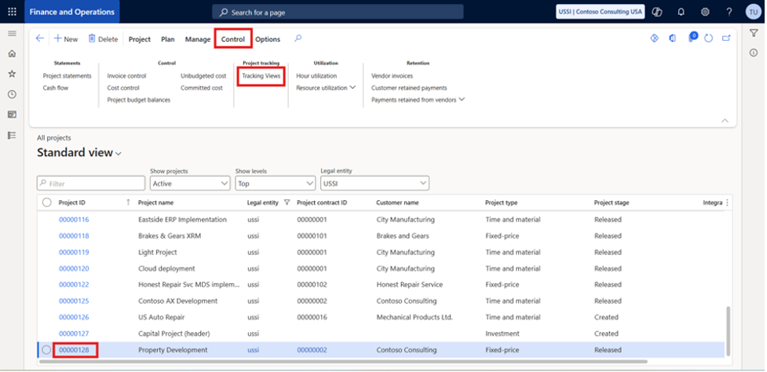The image size is (767, 372).
Task: Open Invoice control
Action: [126, 76]
